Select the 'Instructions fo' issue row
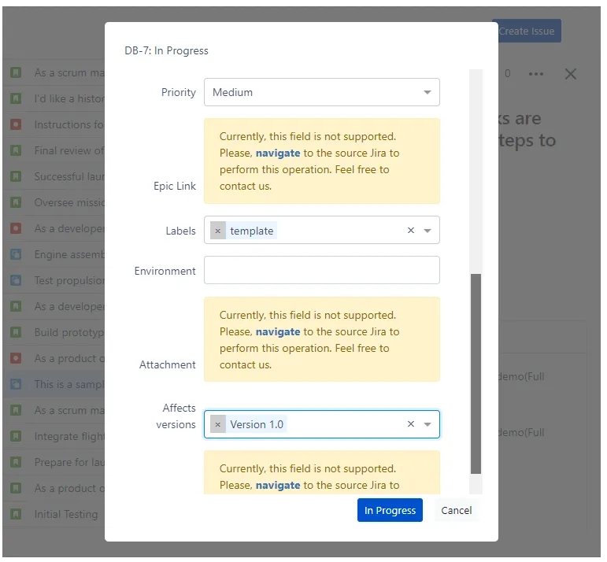607x562 pixels. coord(54,124)
